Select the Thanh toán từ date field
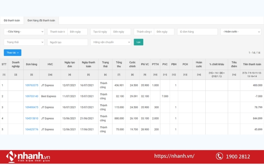The image size is (264, 165). coord(57,32)
